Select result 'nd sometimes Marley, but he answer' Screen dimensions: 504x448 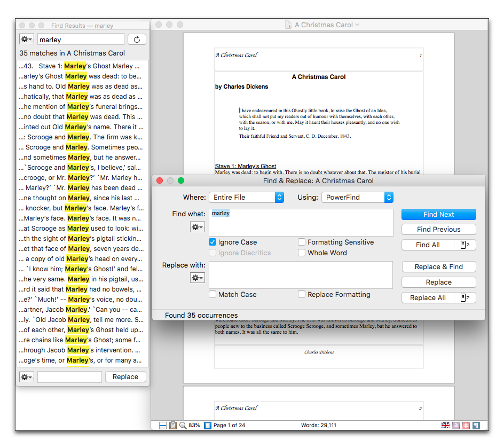pyautogui.click(x=83, y=158)
